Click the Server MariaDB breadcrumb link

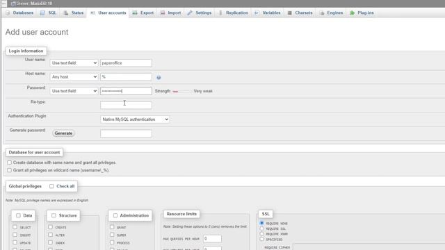pos(34,3)
